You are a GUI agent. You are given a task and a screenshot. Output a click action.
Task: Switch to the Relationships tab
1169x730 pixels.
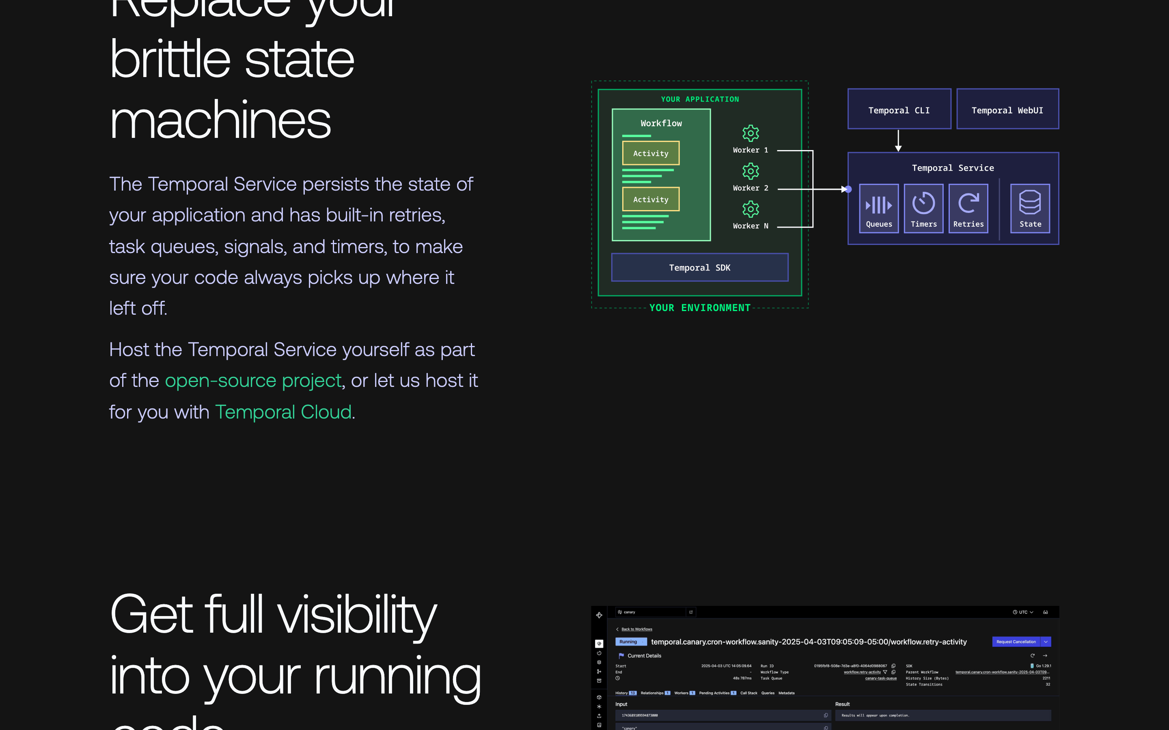click(656, 693)
